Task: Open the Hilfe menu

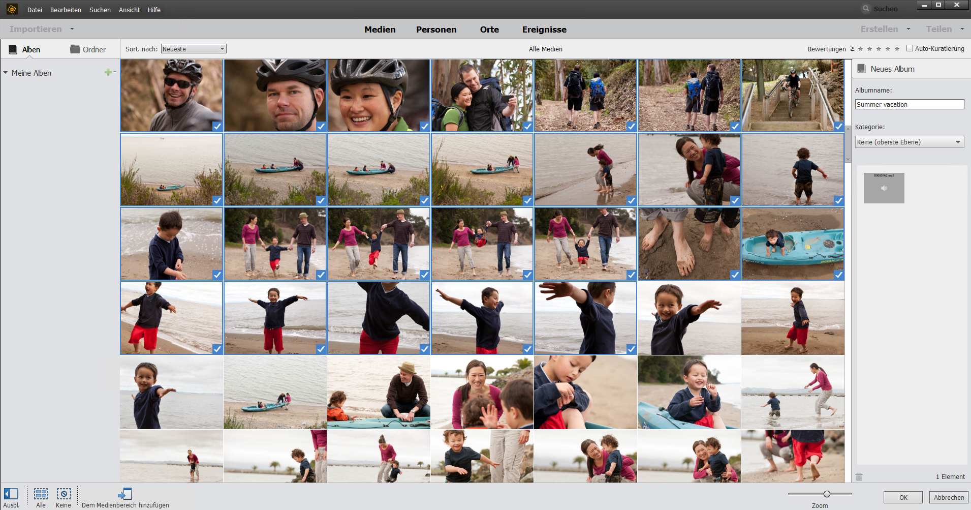Action: click(154, 10)
